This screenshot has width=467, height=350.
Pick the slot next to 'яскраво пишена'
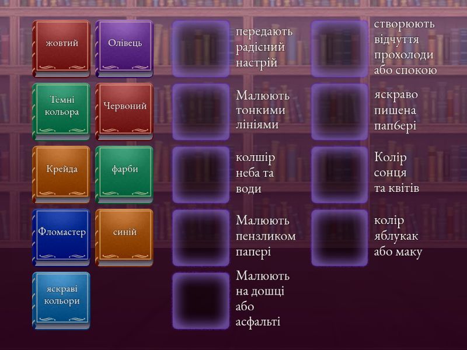(x=339, y=112)
